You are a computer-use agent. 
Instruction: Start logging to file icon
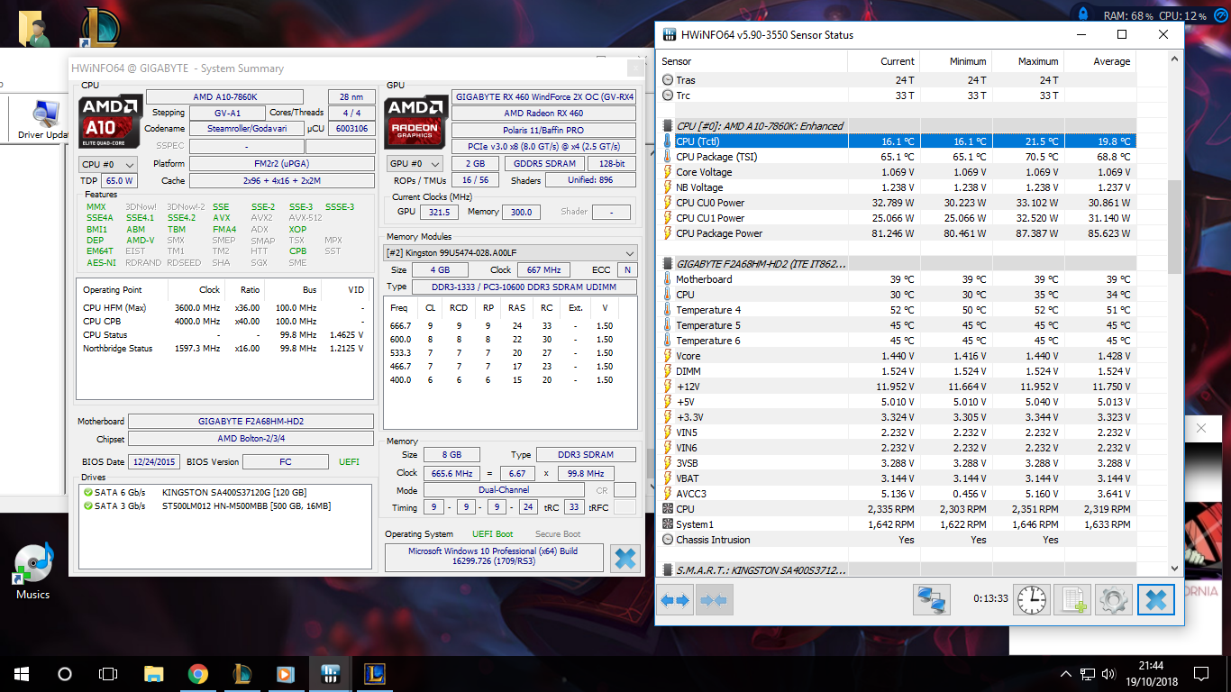(x=1072, y=599)
